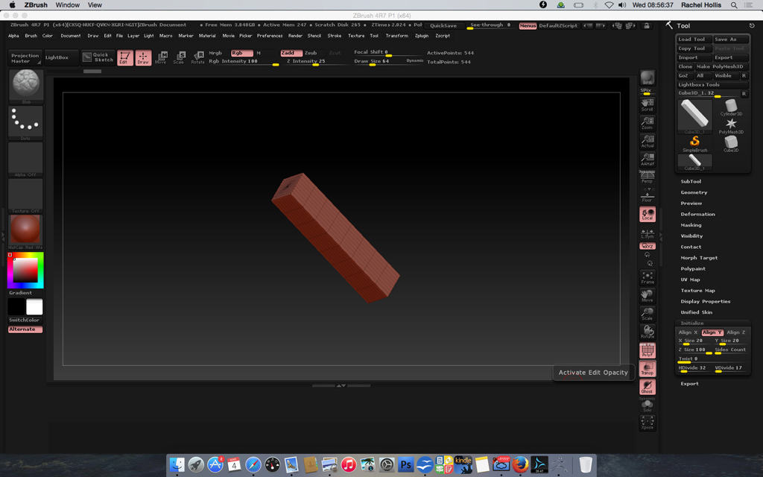The width and height of the screenshot is (763, 477).
Task: Toggle Zadd sculpt mode
Action: click(x=291, y=53)
